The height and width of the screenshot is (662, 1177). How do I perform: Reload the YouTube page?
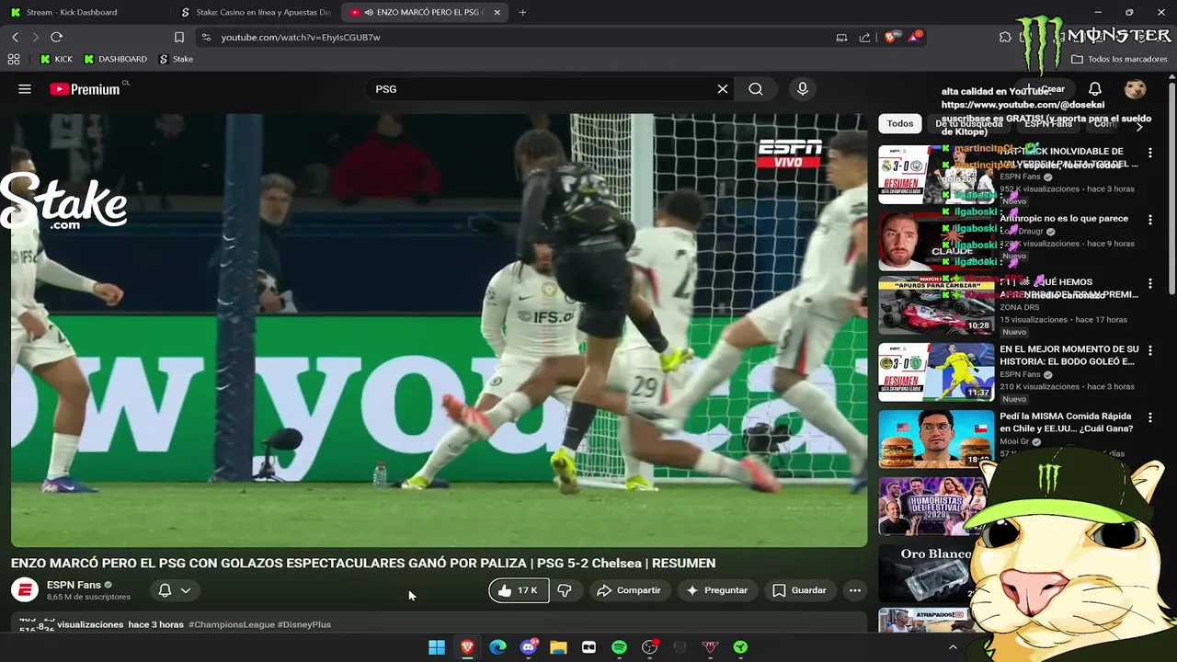point(56,37)
